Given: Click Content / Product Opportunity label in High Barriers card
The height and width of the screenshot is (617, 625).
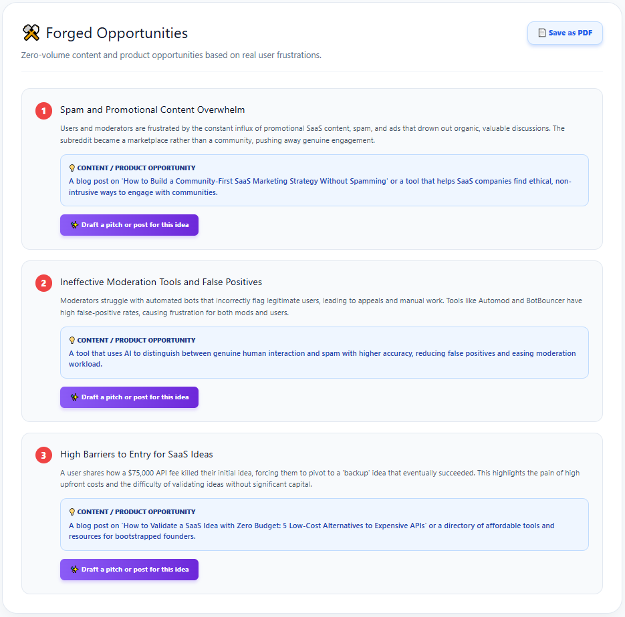Looking at the screenshot, I should [136, 512].
